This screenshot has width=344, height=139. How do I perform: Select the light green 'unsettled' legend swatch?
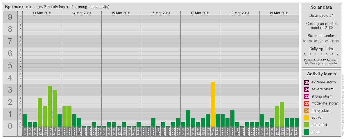(x=307, y=125)
